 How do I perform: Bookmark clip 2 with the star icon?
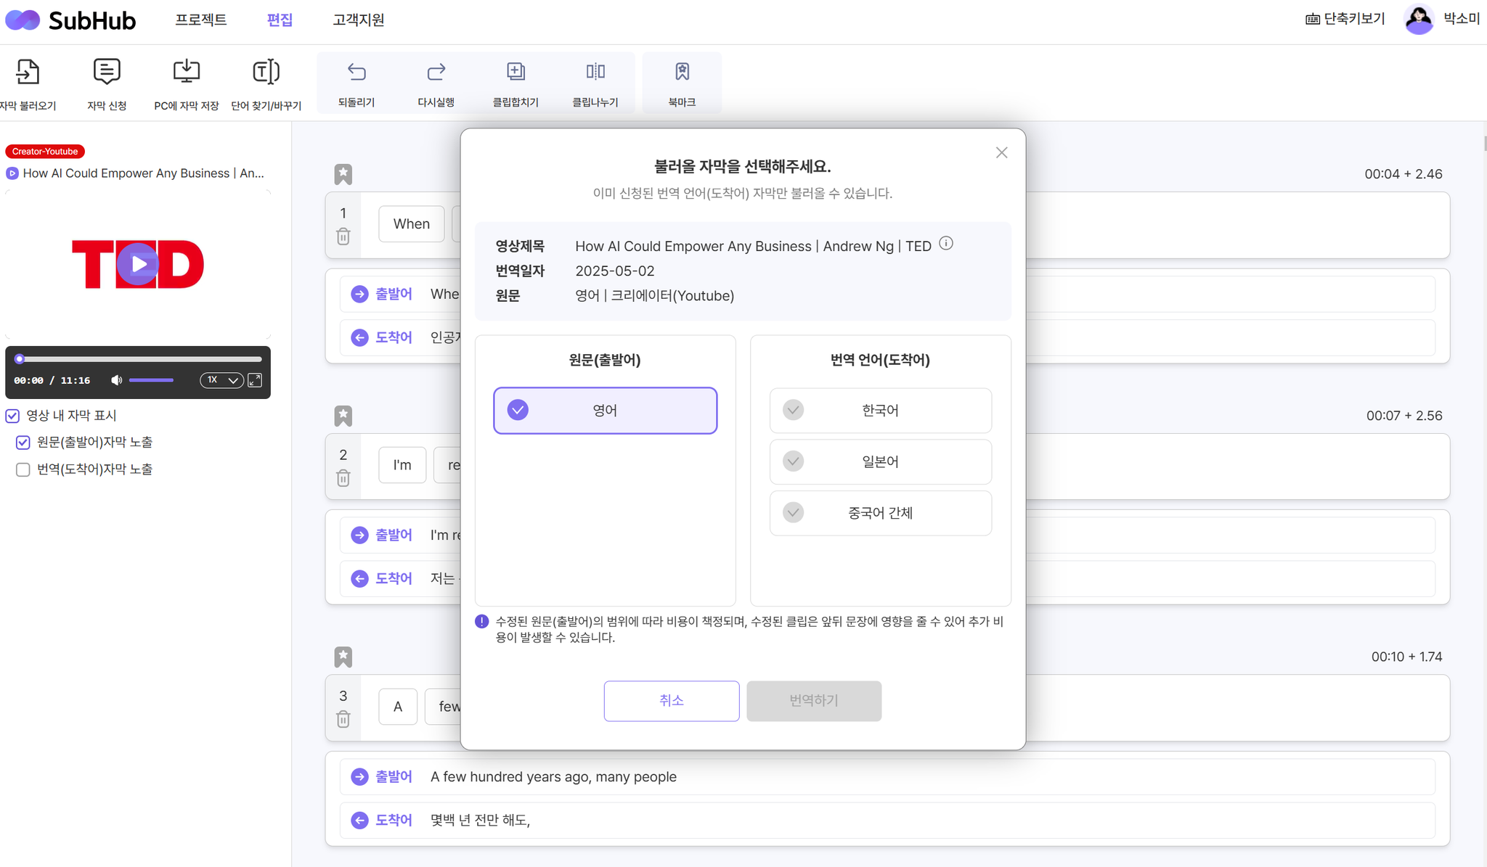[343, 416]
